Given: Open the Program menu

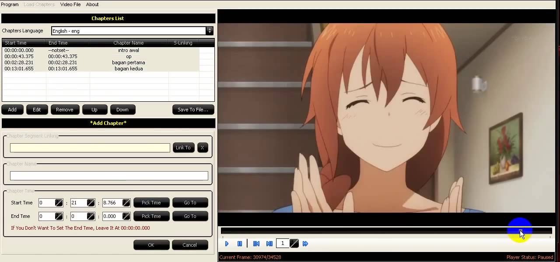Looking at the screenshot, I should click(x=10, y=4).
